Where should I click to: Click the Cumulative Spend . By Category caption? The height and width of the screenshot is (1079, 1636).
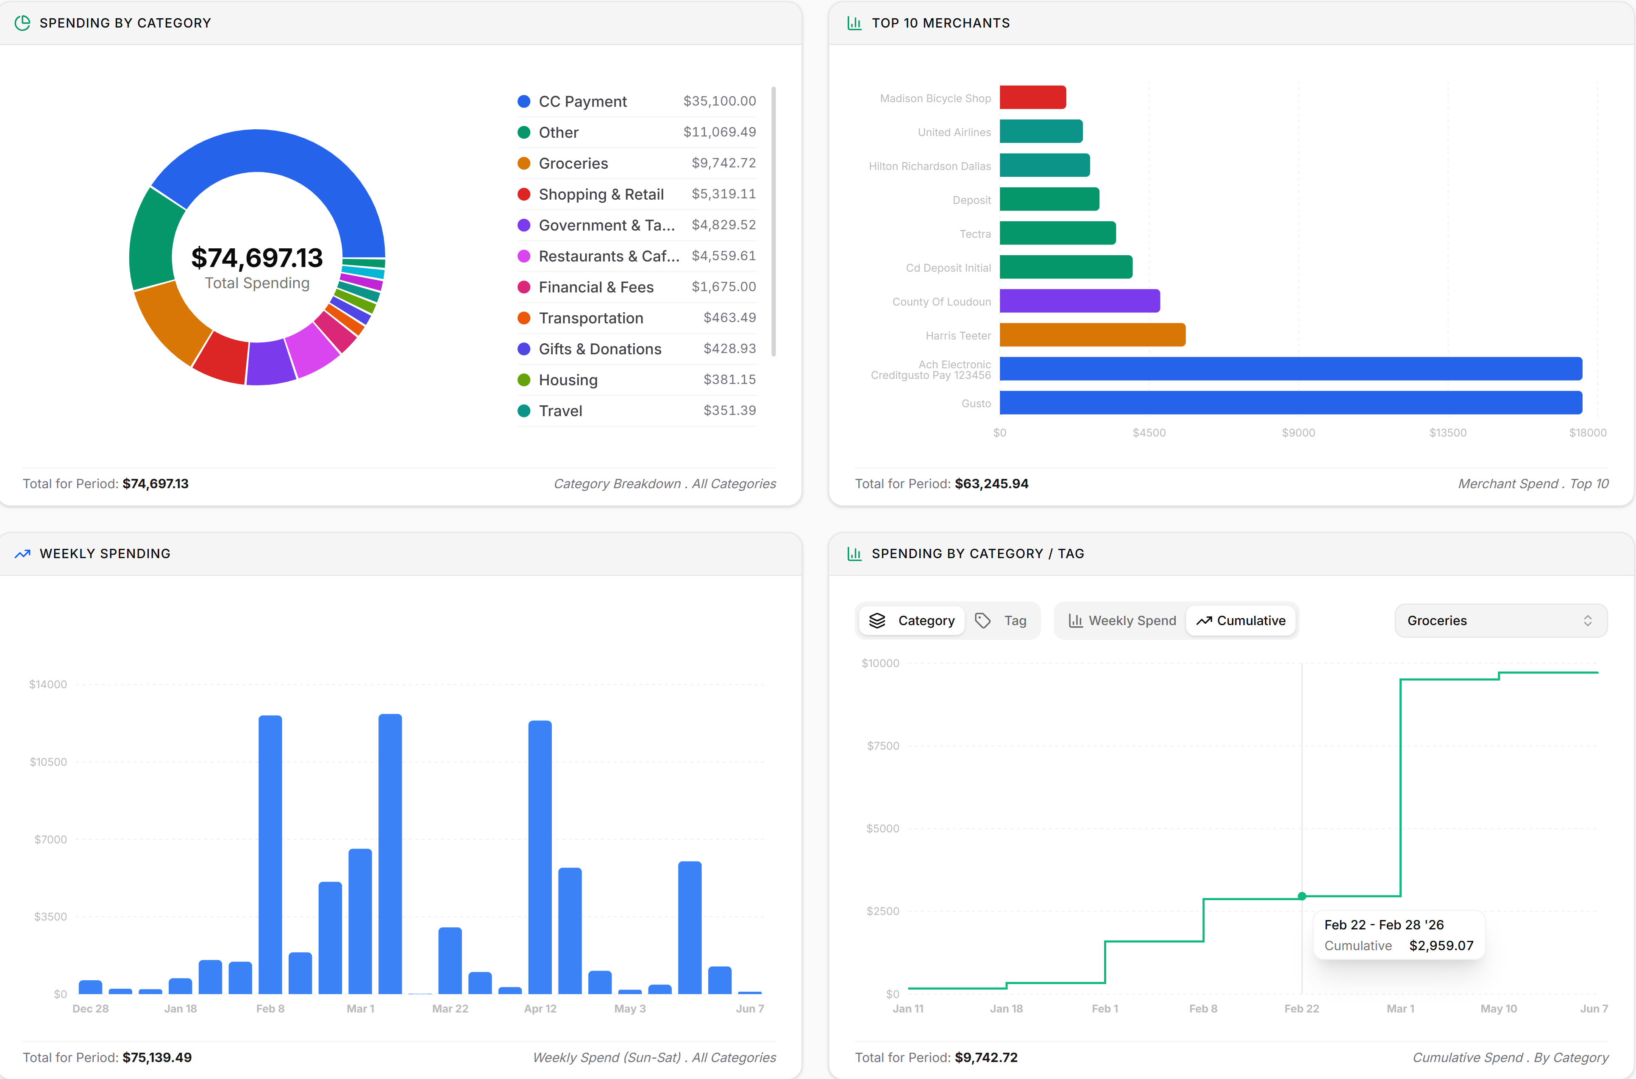coord(1511,1058)
